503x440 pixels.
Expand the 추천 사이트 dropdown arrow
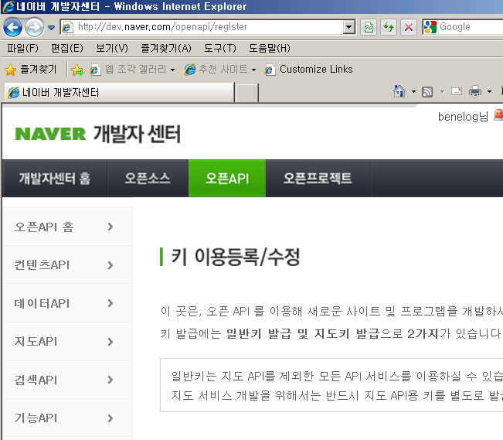[253, 70]
